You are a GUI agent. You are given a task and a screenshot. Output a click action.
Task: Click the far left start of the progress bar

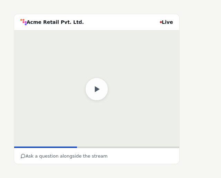point(15,147)
